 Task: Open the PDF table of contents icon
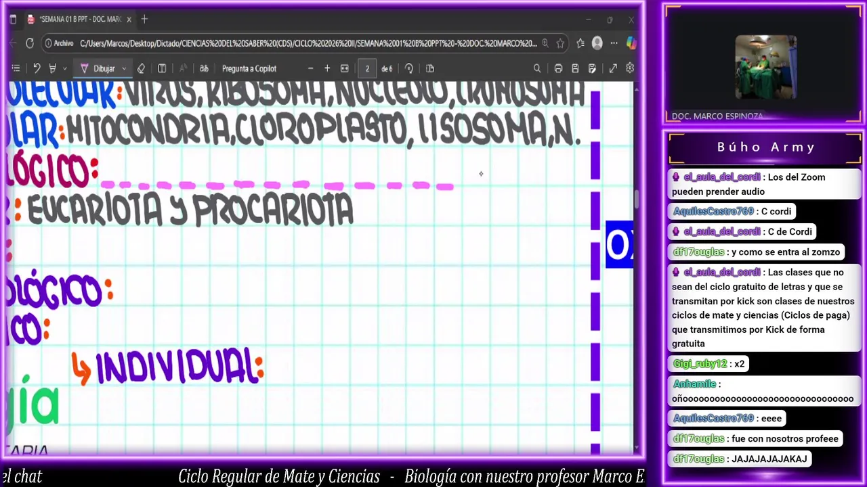(16, 68)
